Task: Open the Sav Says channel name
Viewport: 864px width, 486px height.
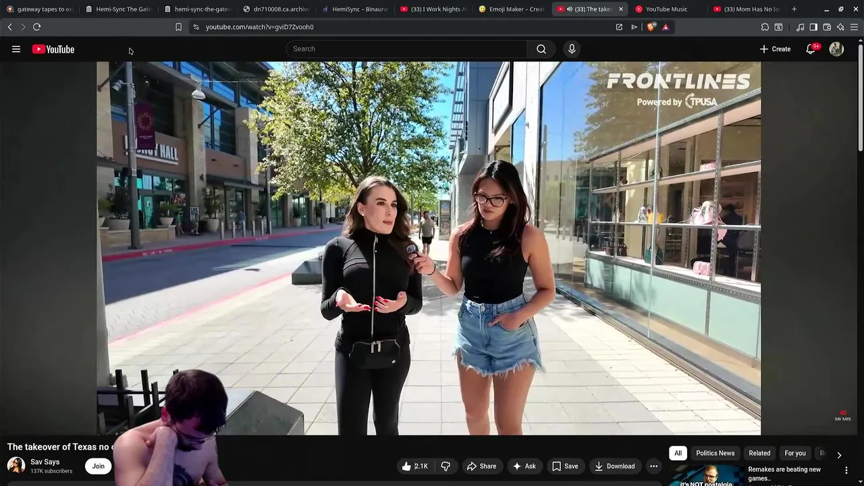Action: pyautogui.click(x=45, y=462)
